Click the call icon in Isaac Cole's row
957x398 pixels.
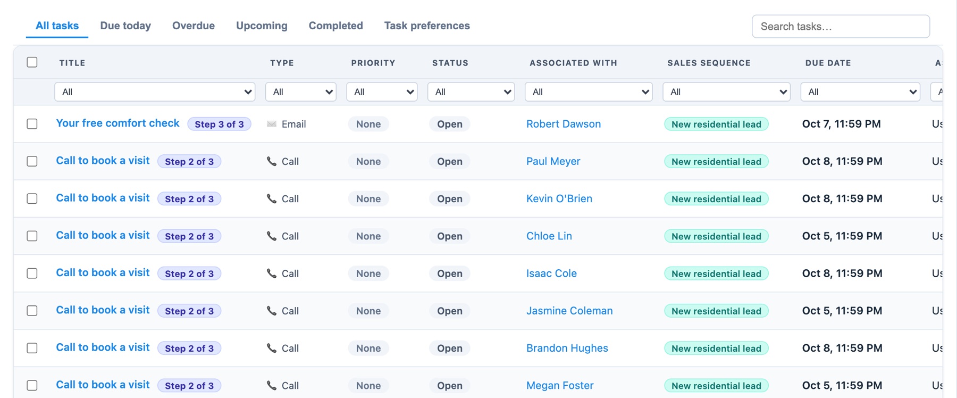click(272, 273)
